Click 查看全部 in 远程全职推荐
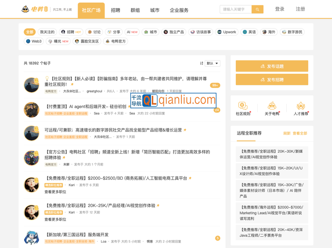 click(x=300, y=133)
